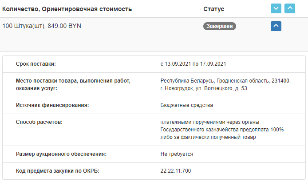Collapse the lot details with the dark-blue chevron

pyautogui.click(x=276, y=26)
